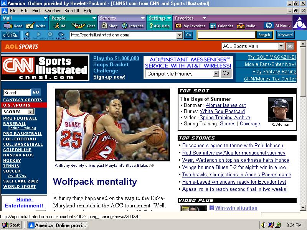Open the Chat icon

78,26
